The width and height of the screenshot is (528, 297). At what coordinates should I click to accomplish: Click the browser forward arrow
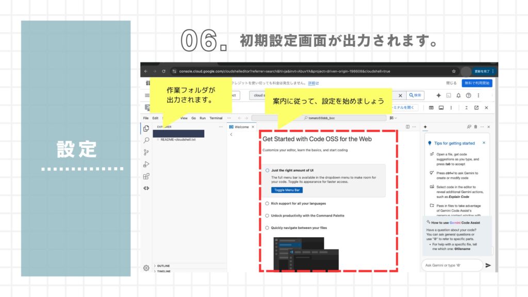click(x=155, y=71)
